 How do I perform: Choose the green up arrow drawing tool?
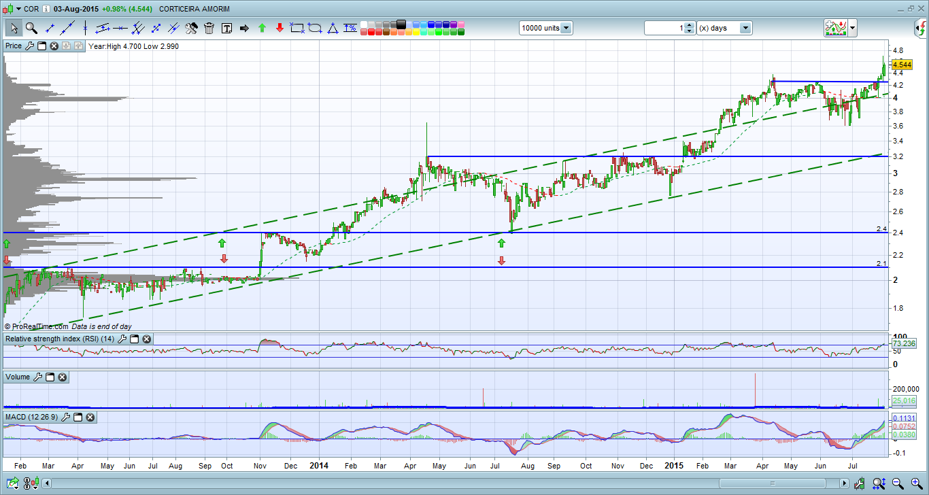tap(262, 28)
